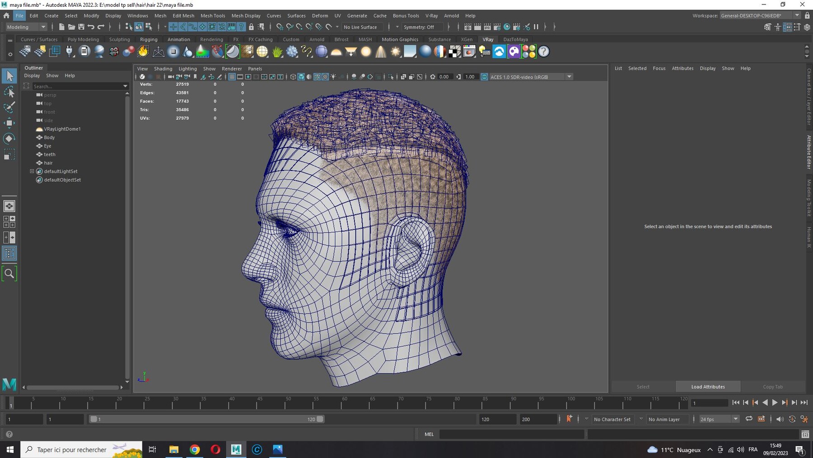The image size is (813, 458).
Task: Toggle the auto keyframe button
Action: [569, 419]
